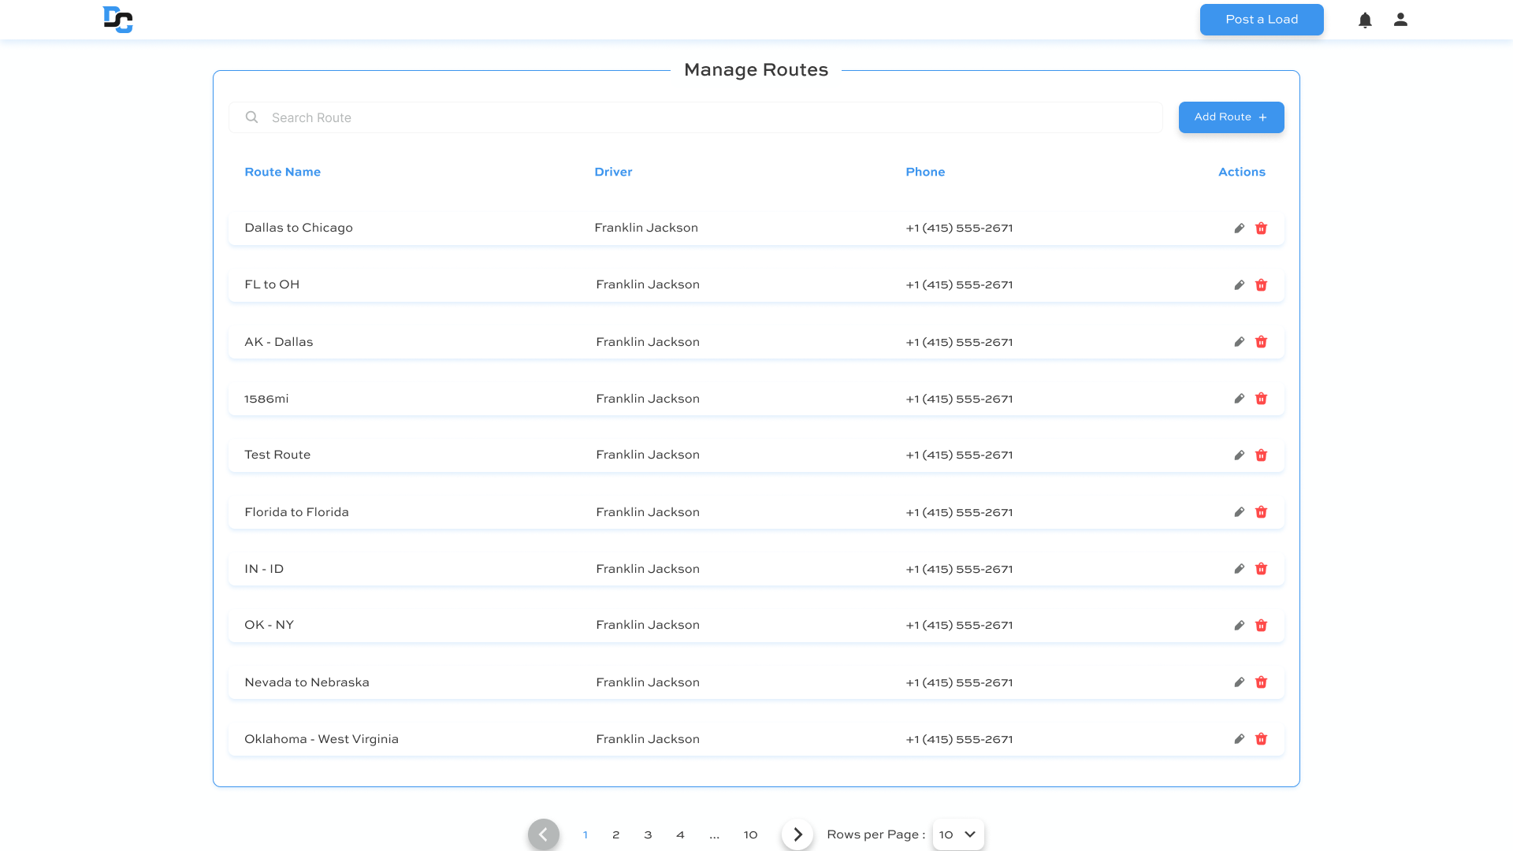The height and width of the screenshot is (851, 1513).
Task: Select the IN - ID route name
Action: click(264, 569)
